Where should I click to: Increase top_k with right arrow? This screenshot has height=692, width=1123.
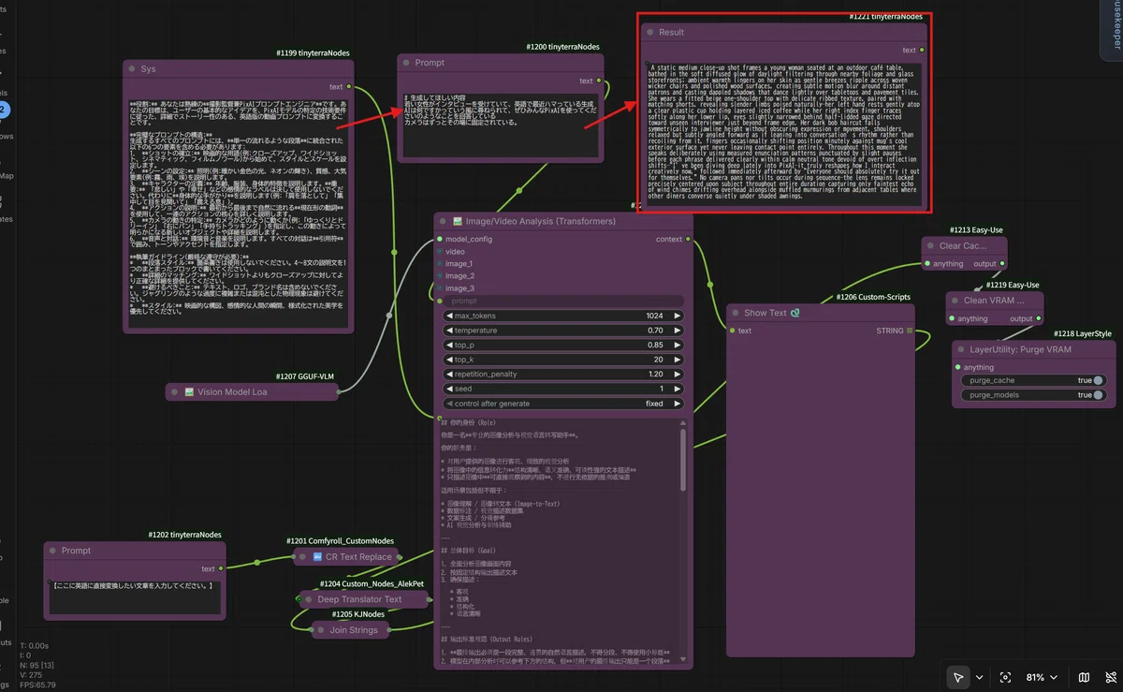coord(678,360)
